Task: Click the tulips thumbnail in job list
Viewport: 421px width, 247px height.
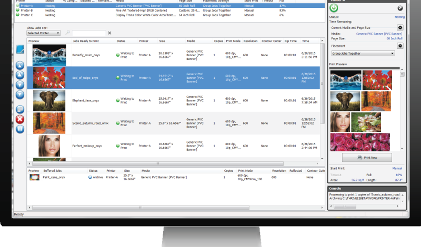Action: tap(49, 78)
